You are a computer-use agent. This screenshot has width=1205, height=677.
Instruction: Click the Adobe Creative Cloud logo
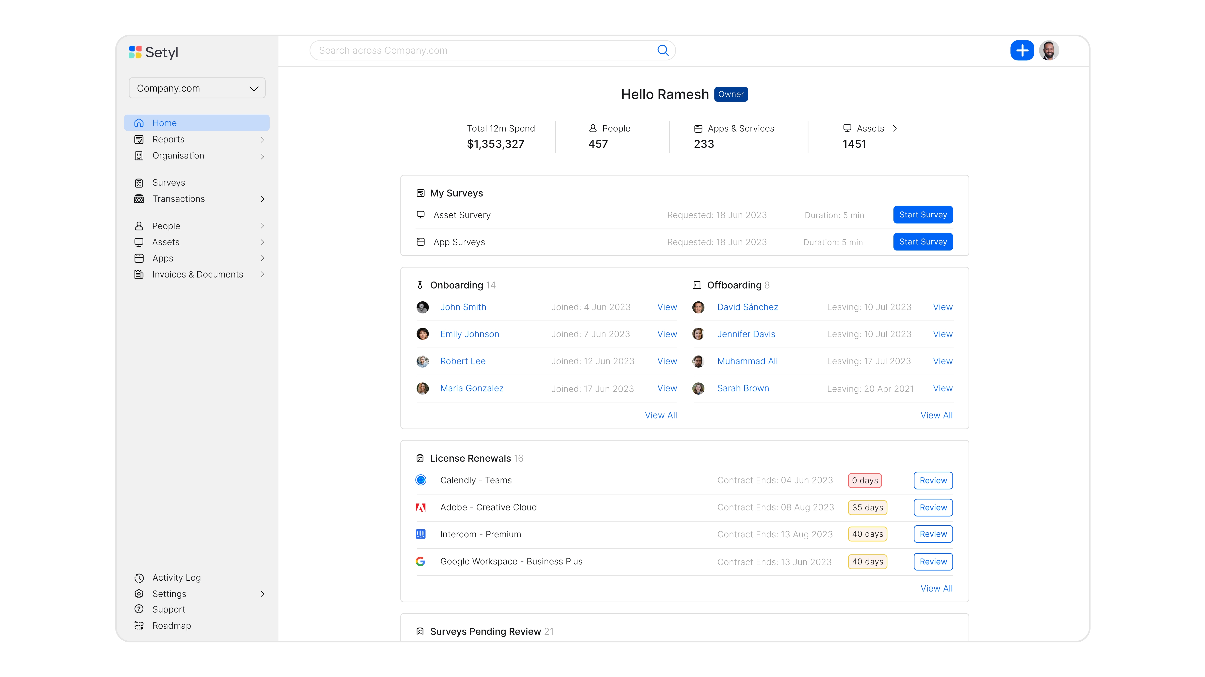pos(421,507)
